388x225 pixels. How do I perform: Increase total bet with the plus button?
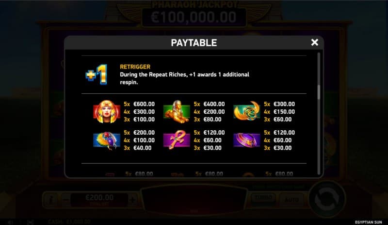click(x=132, y=200)
